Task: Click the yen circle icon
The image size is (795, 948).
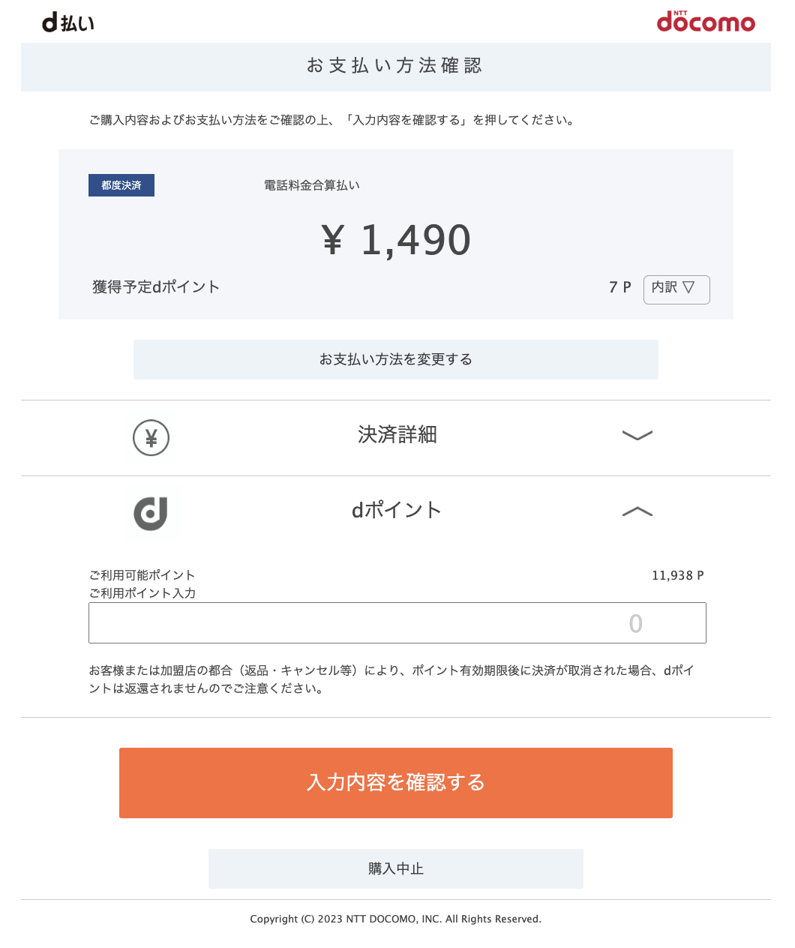Action: 151,438
